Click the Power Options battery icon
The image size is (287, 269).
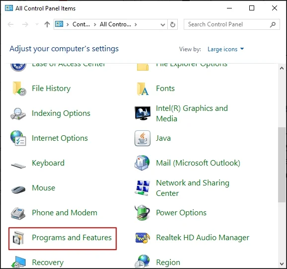click(142, 212)
